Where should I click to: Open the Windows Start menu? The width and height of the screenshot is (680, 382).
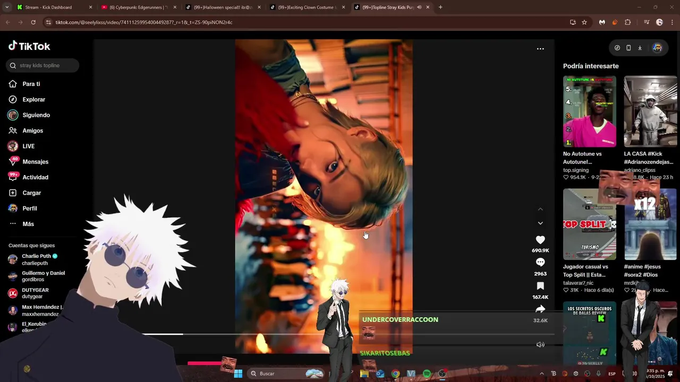tap(238, 374)
